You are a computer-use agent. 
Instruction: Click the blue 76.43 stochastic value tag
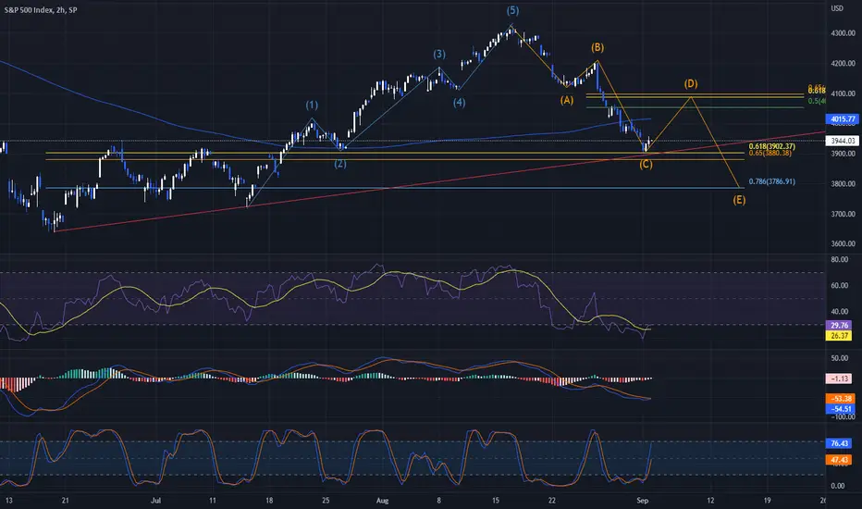pyautogui.click(x=839, y=443)
